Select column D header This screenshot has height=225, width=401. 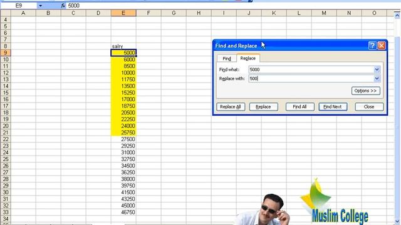[98, 13]
